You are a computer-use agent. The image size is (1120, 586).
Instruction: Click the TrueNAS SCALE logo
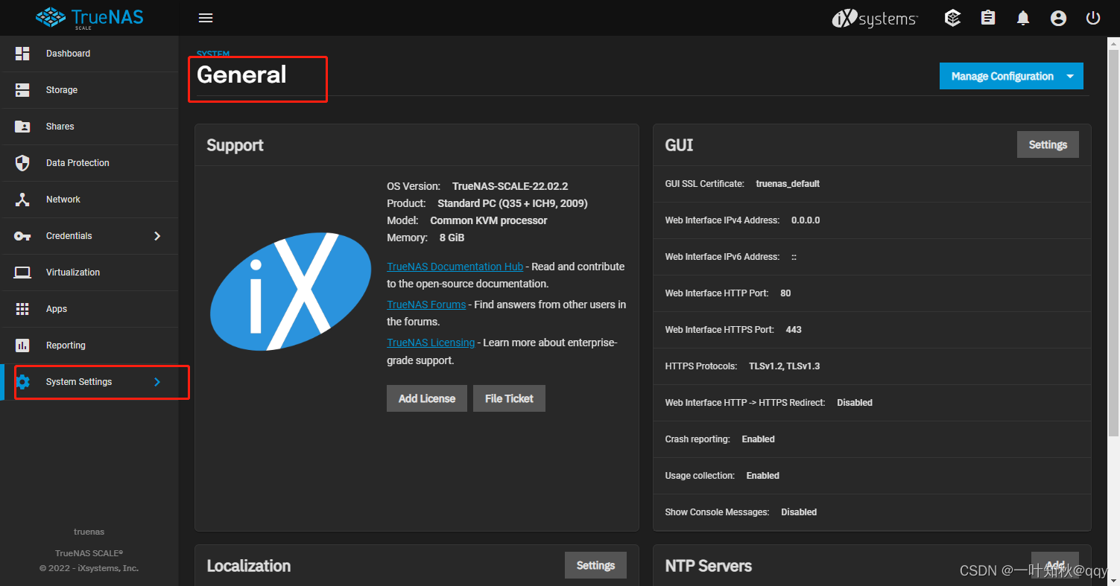[x=89, y=18]
